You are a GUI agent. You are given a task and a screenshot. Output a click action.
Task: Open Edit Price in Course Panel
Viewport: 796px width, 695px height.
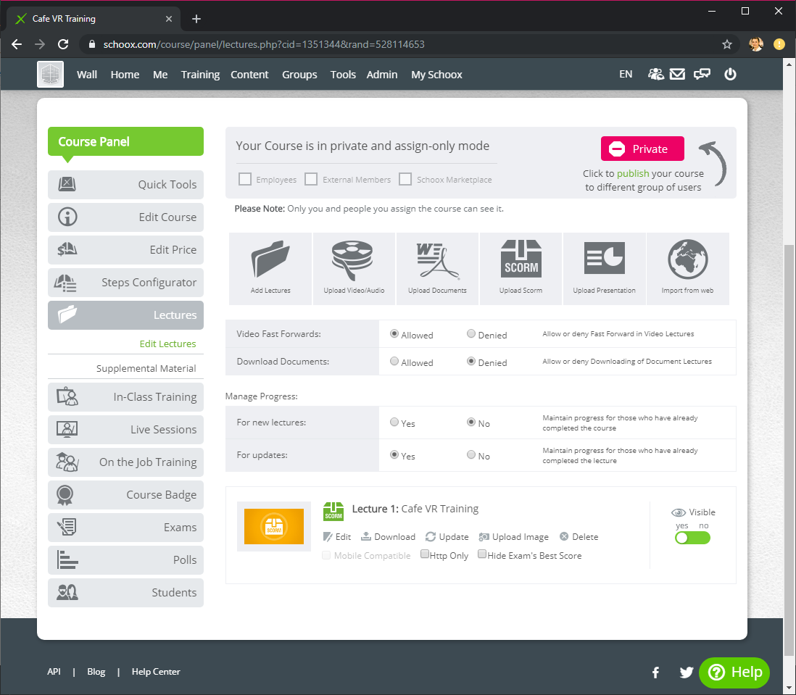click(x=126, y=249)
